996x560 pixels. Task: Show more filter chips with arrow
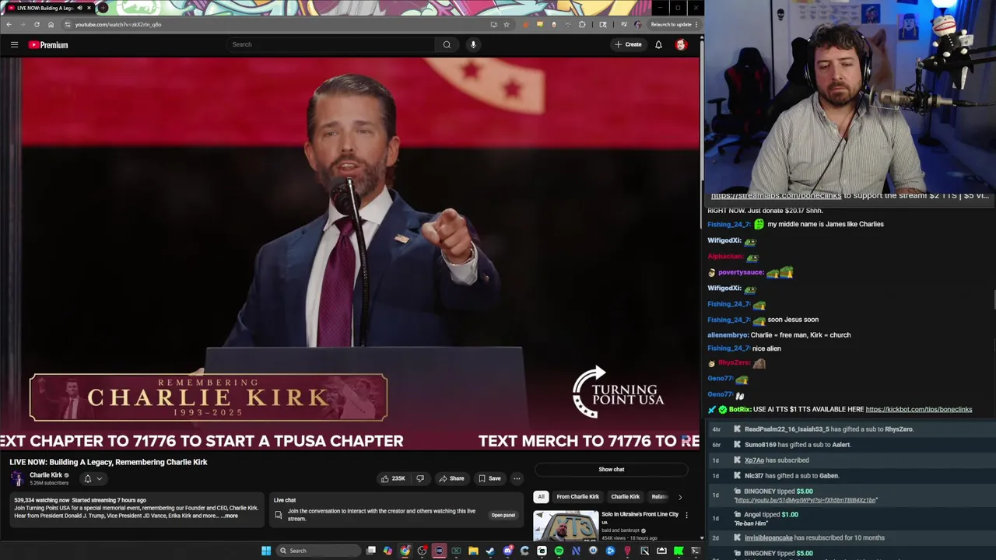(680, 496)
